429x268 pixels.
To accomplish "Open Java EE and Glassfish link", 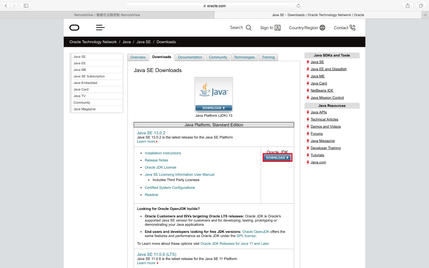I will click(329, 69).
